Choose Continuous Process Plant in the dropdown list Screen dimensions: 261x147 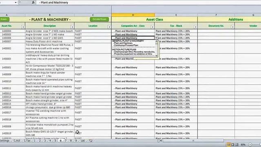(x=126, y=45)
